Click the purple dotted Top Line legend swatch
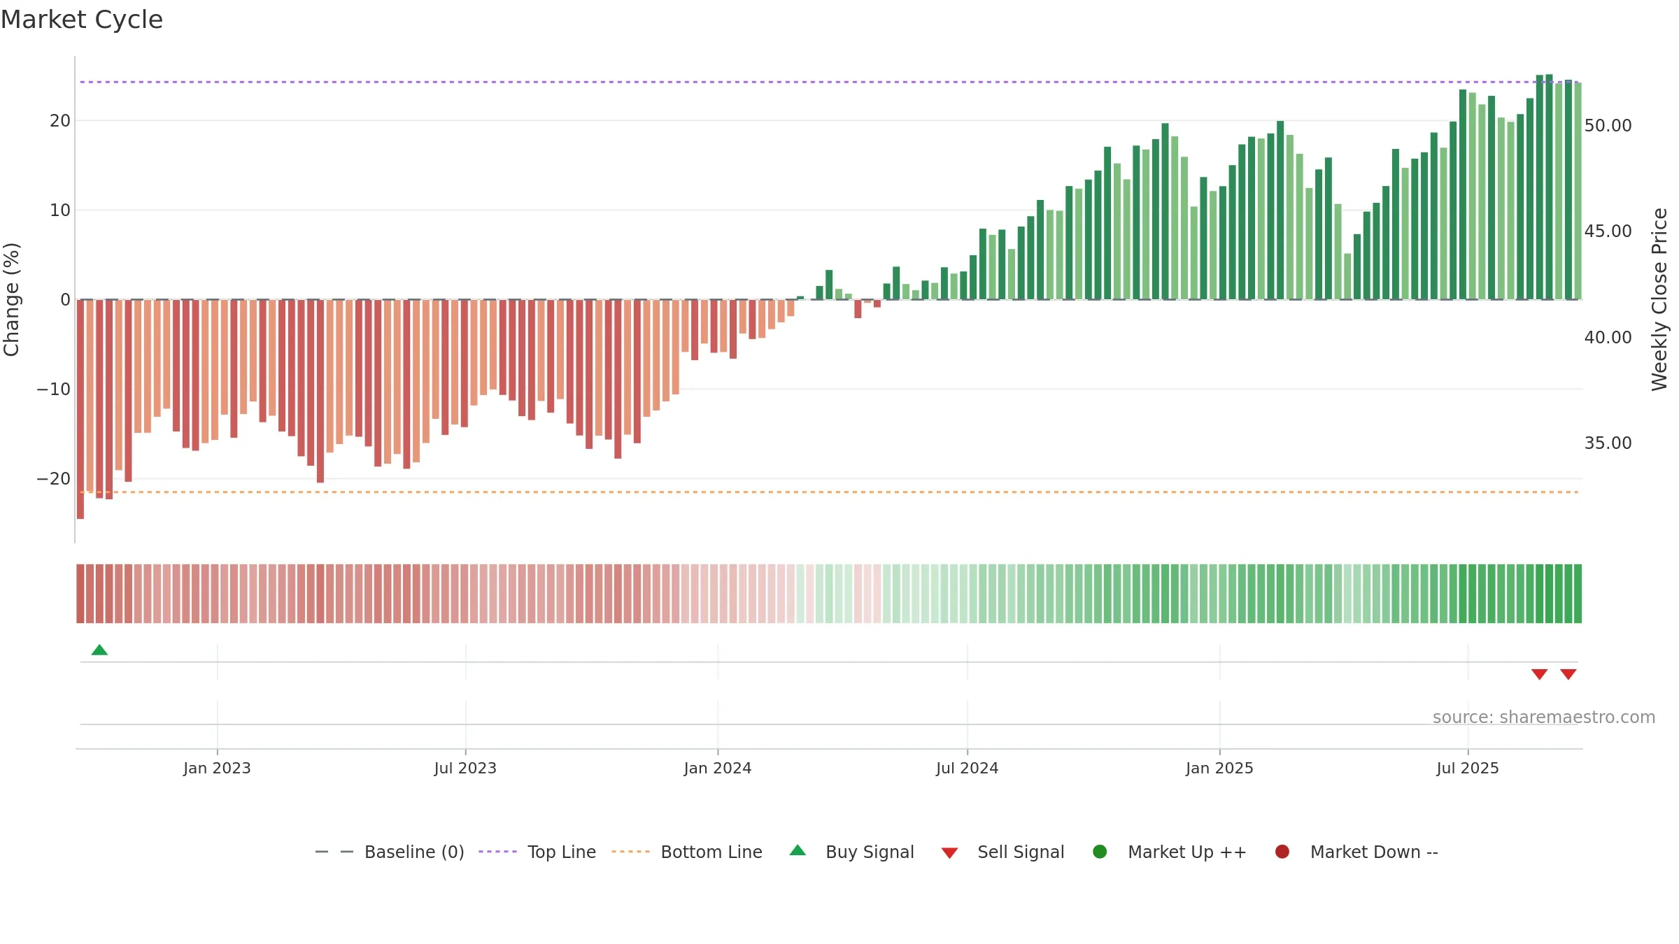 coord(497,852)
